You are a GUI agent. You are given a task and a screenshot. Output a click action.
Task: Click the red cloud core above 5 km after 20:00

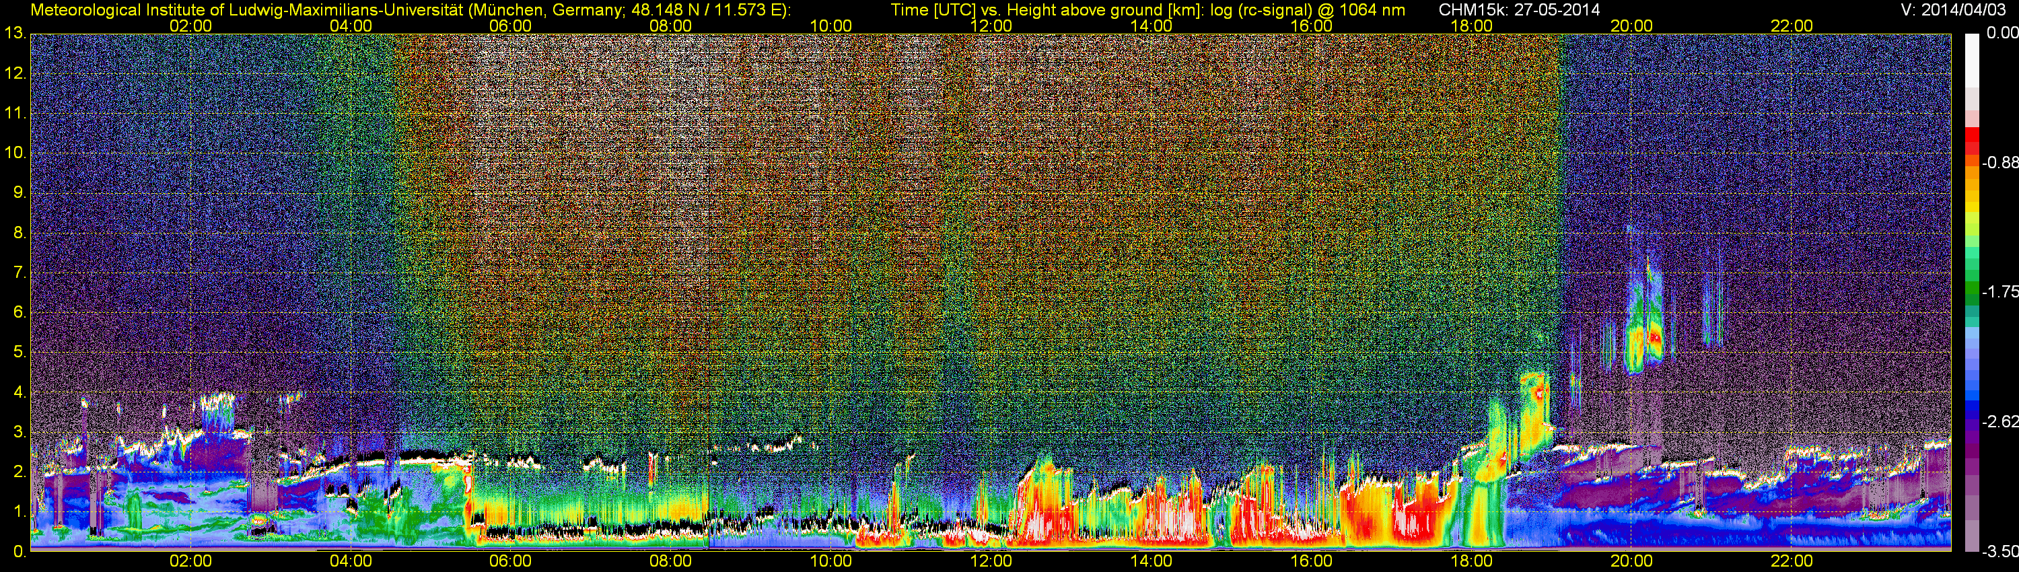coord(1654,338)
